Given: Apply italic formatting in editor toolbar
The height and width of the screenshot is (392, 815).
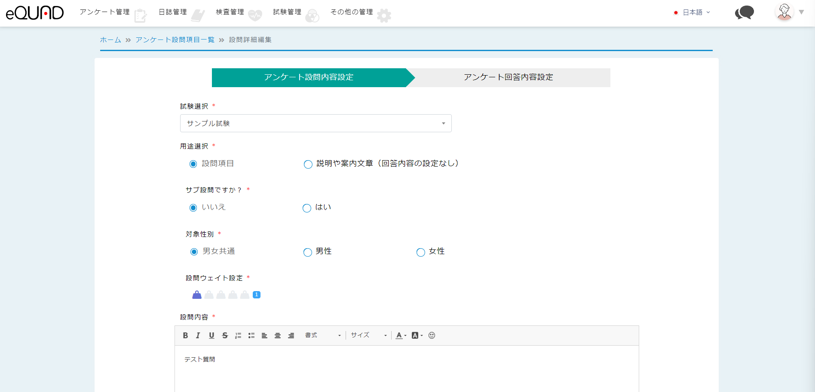Looking at the screenshot, I should (x=198, y=335).
